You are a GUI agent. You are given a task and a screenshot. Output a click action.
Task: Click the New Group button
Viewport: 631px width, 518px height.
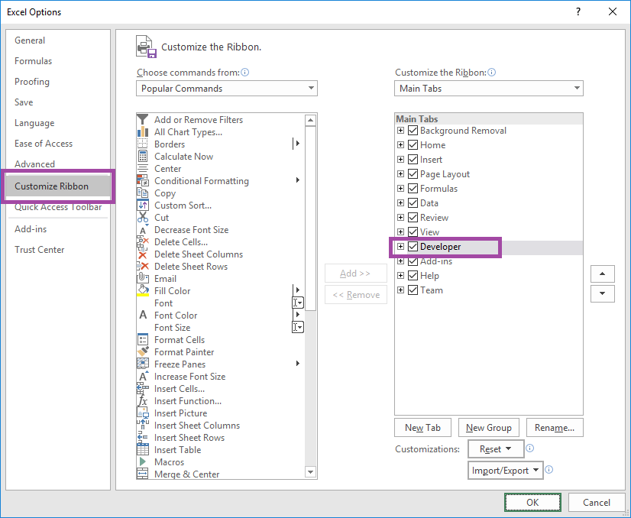coord(488,427)
